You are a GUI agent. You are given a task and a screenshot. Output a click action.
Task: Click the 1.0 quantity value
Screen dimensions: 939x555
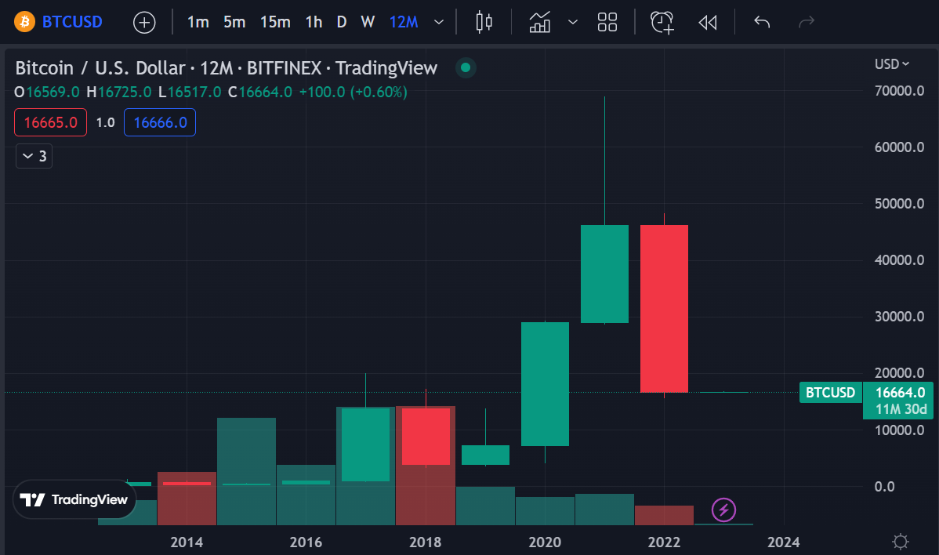(105, 123)
